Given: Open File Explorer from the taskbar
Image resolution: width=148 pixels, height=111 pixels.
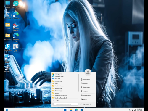Looking at the screenshot, I should pos(71,110).
